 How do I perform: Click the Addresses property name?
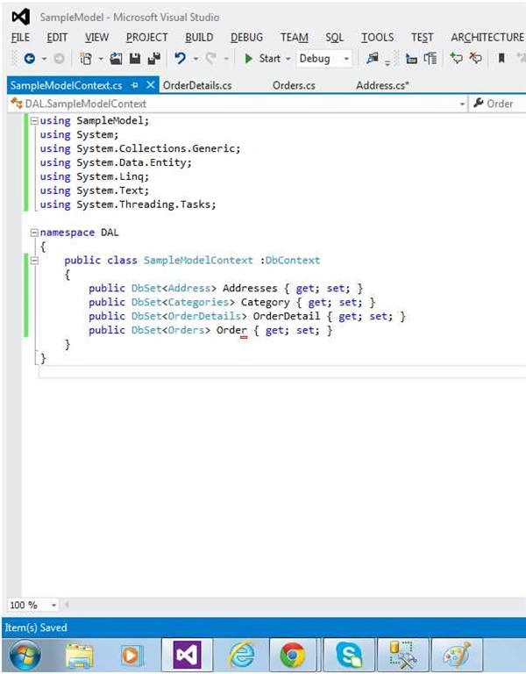(250, 289)
